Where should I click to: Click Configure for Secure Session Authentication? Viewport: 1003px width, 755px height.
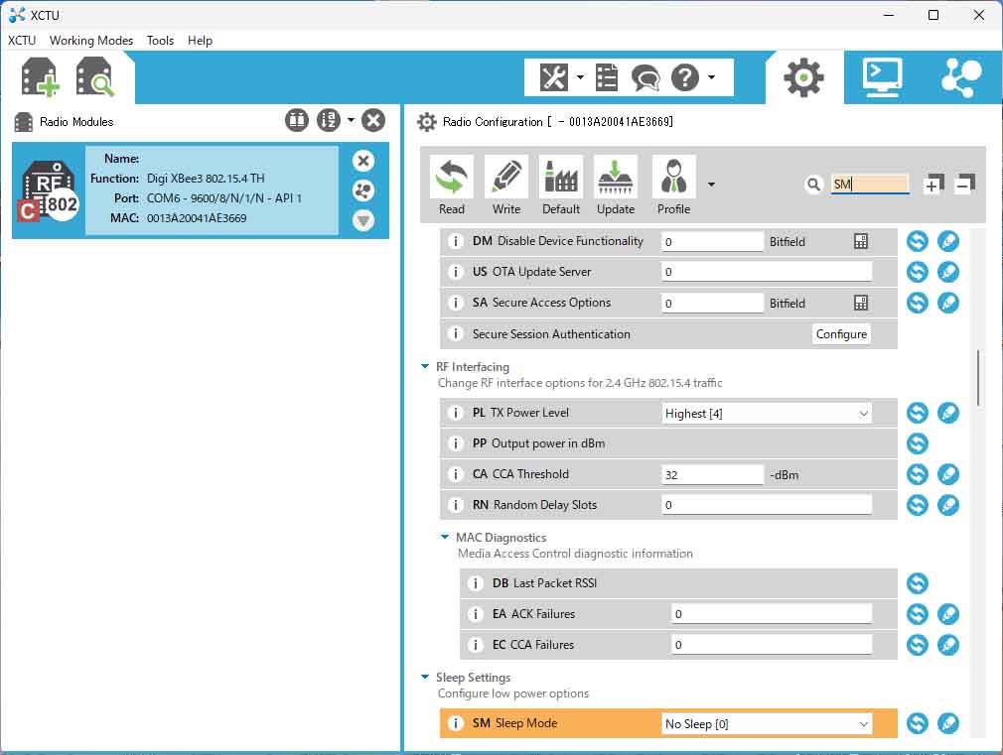(841, 333)
